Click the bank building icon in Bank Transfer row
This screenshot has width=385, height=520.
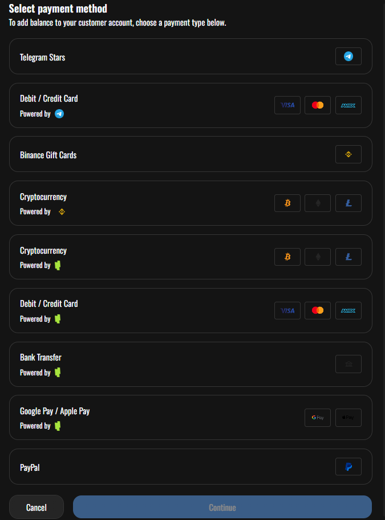pos(348,364)
